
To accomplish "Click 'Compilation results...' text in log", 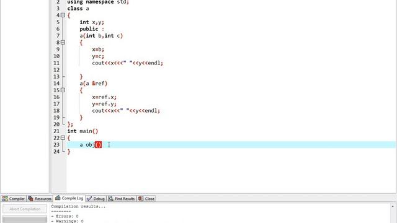I will point(78,206).
